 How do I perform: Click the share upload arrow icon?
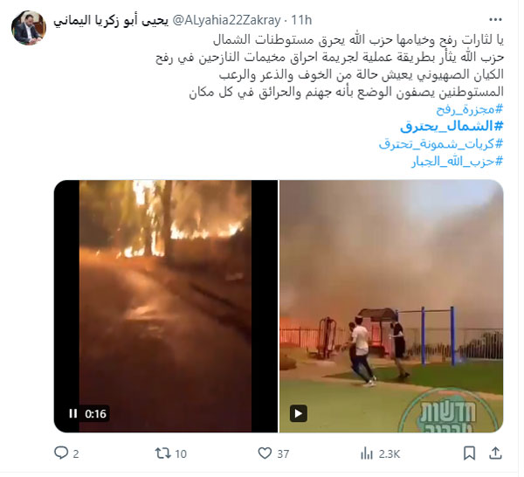point(495,453)
